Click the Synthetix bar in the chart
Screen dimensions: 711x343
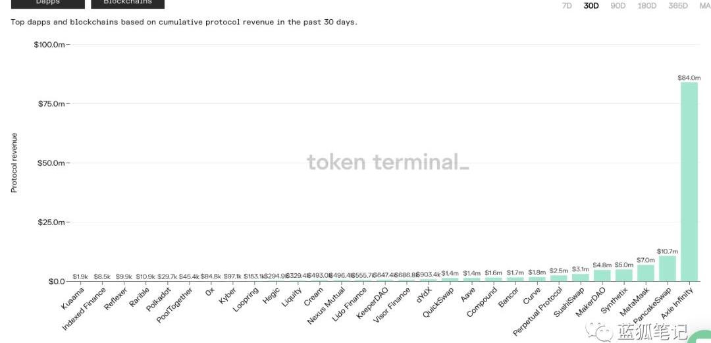tap(624, 275)
